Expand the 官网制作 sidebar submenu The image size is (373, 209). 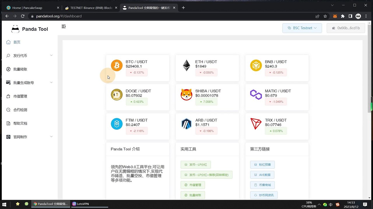click(29, 137)
